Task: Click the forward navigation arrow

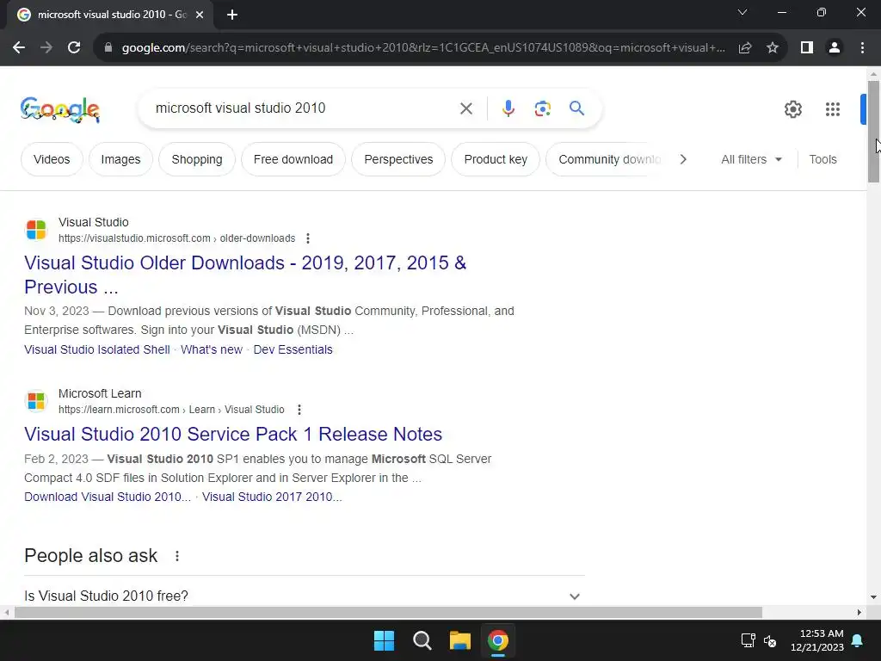Action: pyautogui.click(x=46, y=48)
